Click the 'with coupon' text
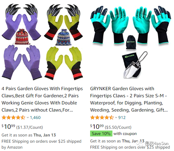Viewport: 174px width, 151px height. pos(125,133)
